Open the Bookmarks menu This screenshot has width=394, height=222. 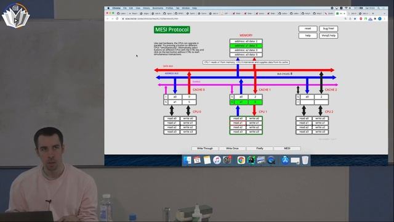(x=158, y=8)
